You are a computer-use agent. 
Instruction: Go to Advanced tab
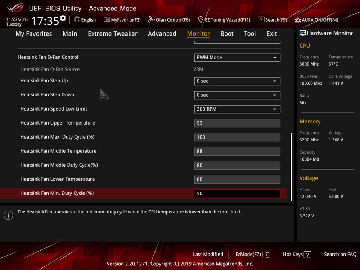(162, 34)
